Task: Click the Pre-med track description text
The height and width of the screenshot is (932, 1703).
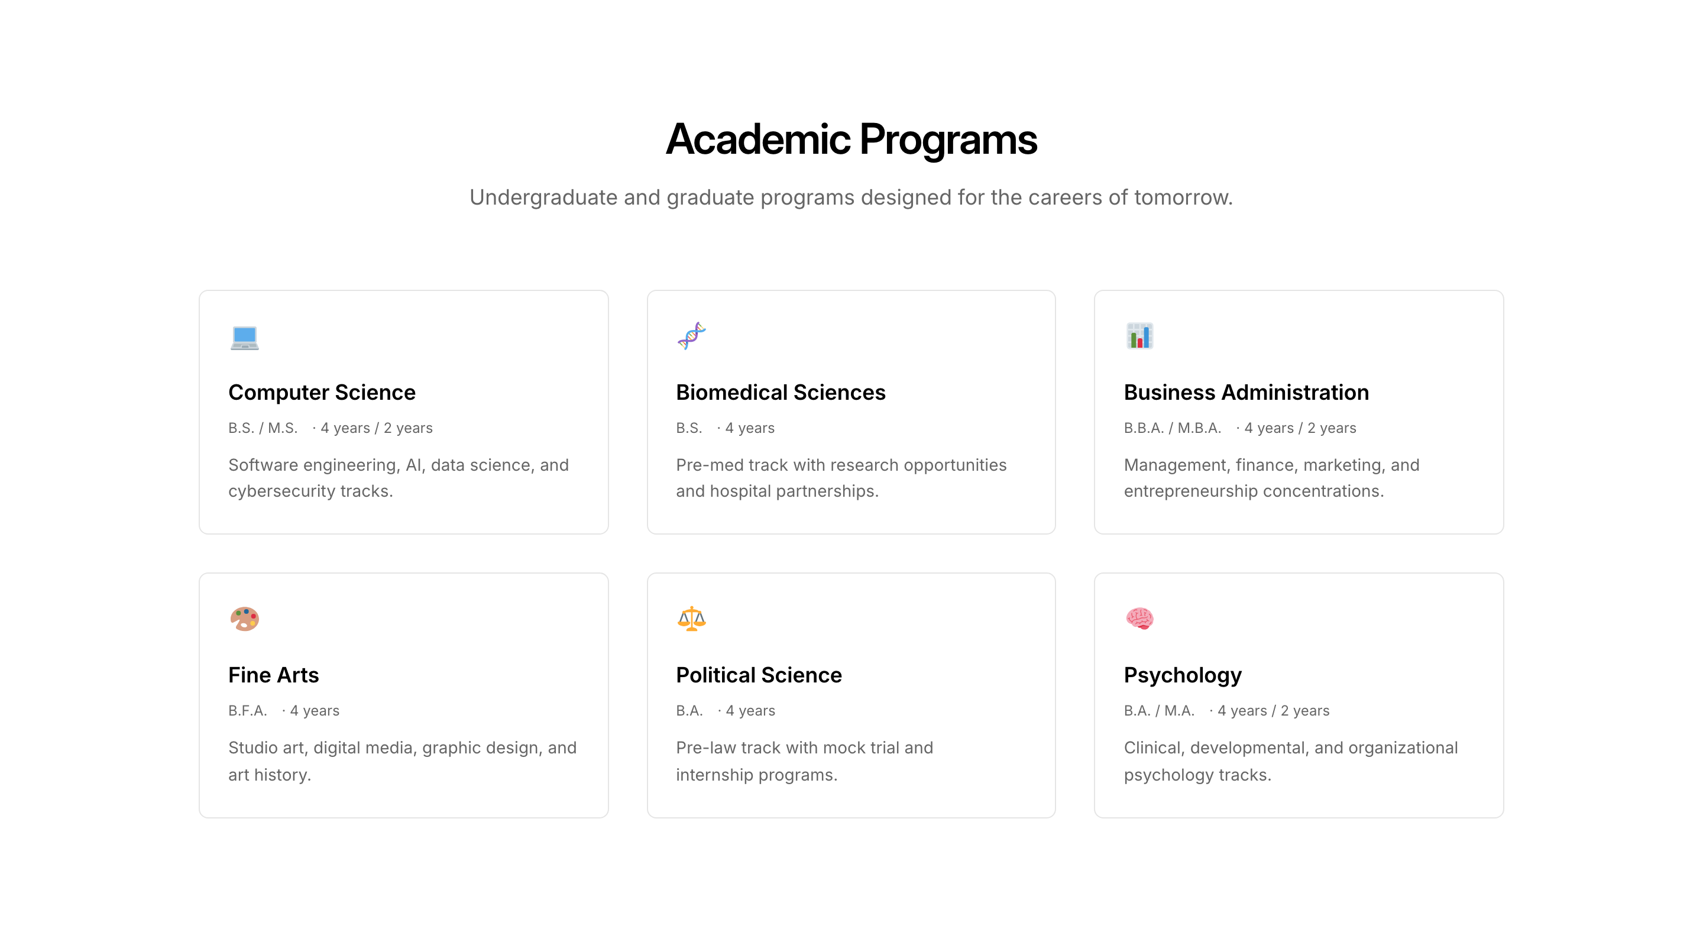Action: 841,478
